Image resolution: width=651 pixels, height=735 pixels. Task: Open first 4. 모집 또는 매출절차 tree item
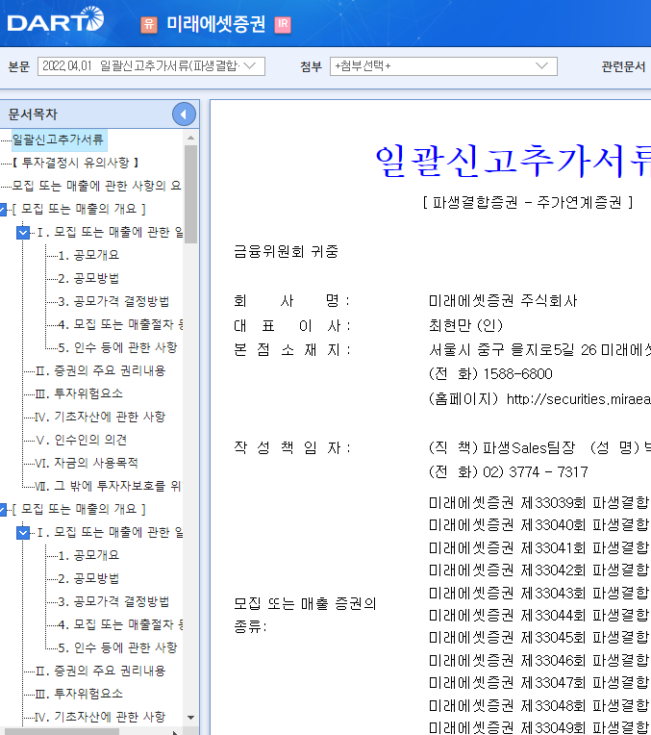[x=120, y=324]
